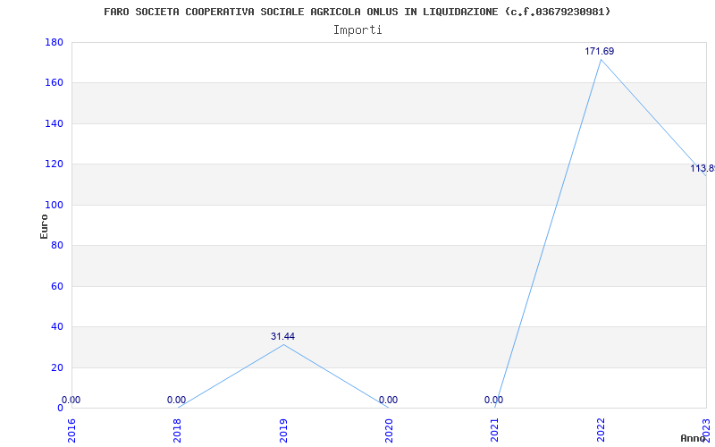This screenshot has height=447, width=715.
Task: Click the 2019 x-axis year label
Action: click(283, 429)
